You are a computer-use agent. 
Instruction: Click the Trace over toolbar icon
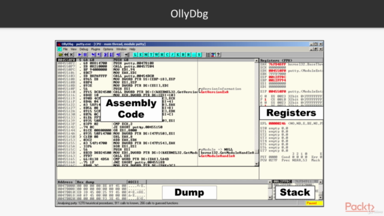coord(112,55)
